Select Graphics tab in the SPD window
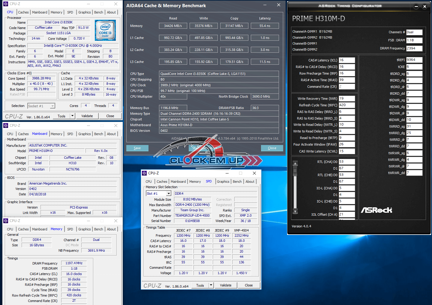Screen dimensions: 432x305 pos(223,182)
